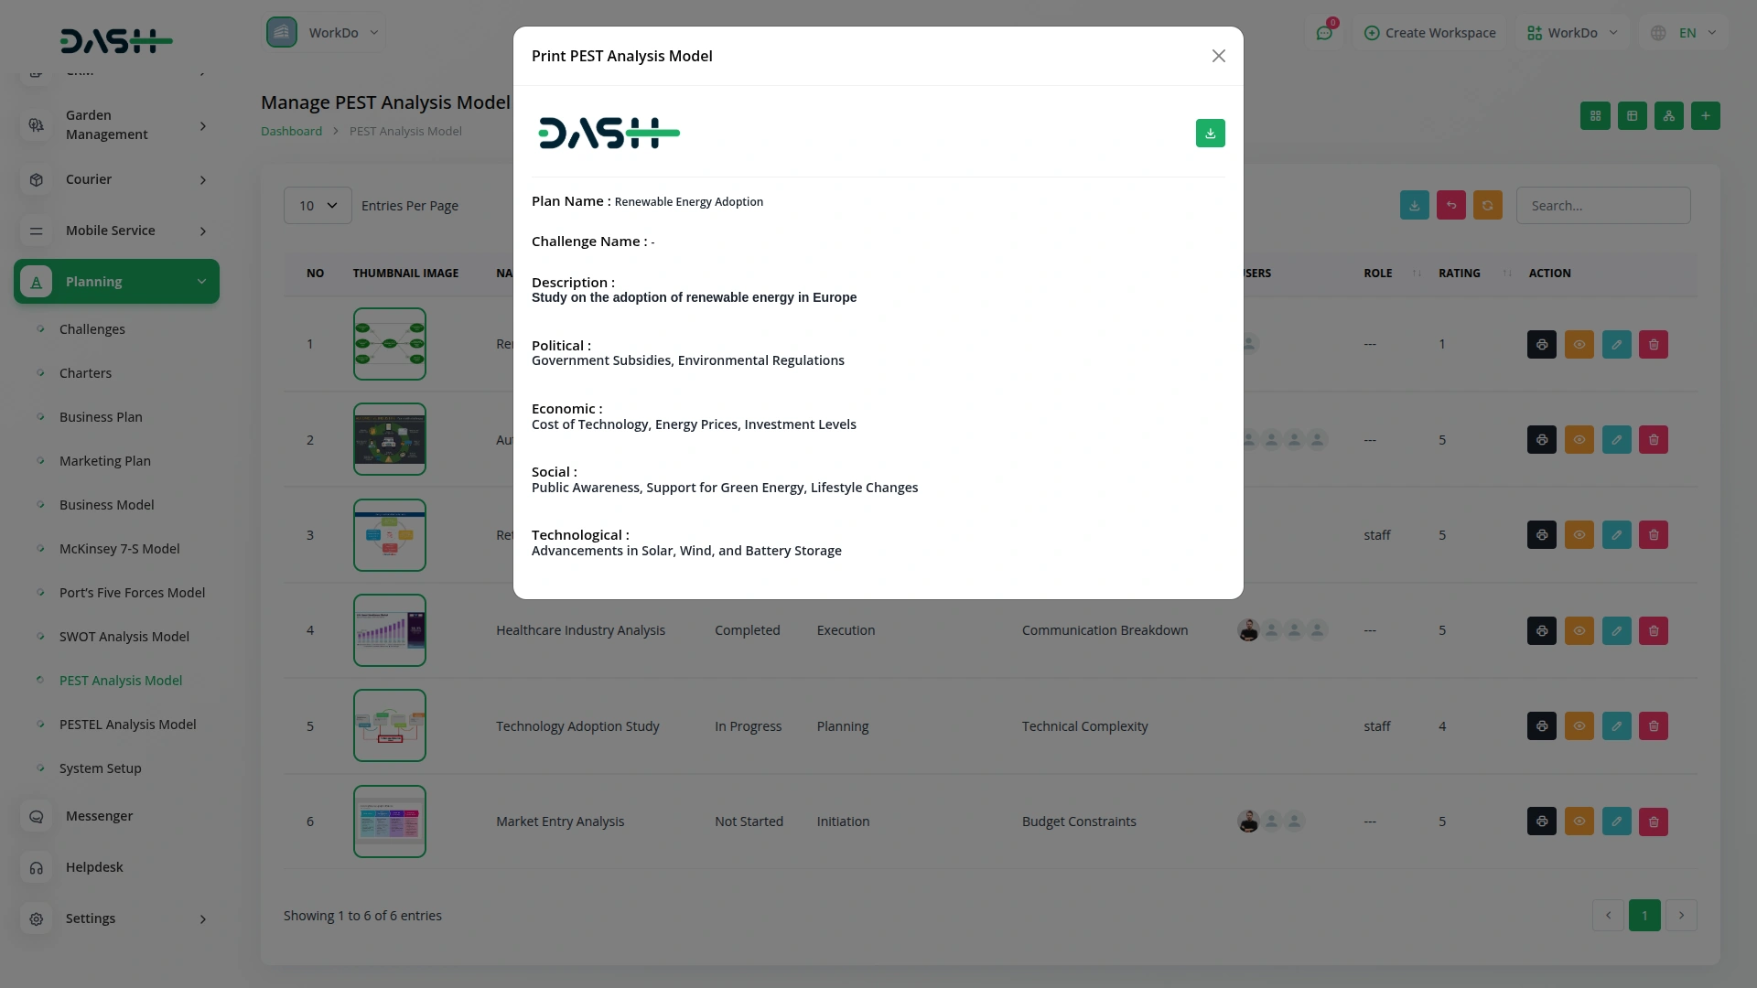1757x988 pixels.
Task: Open the EN language dropdown
Action: [x=1685, y=33]
